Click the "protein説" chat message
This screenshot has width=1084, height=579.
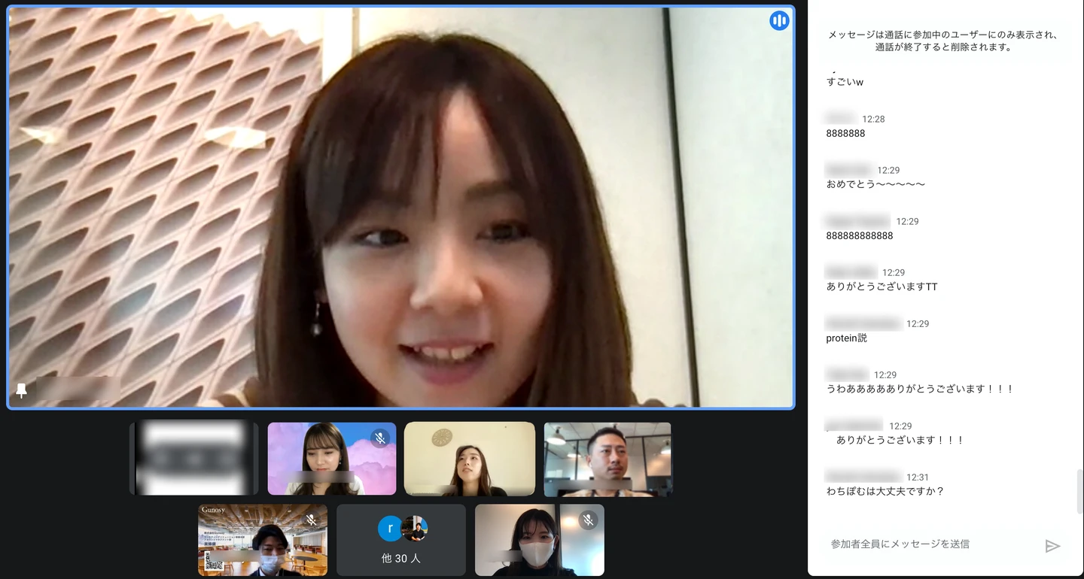tap(847, 338)
